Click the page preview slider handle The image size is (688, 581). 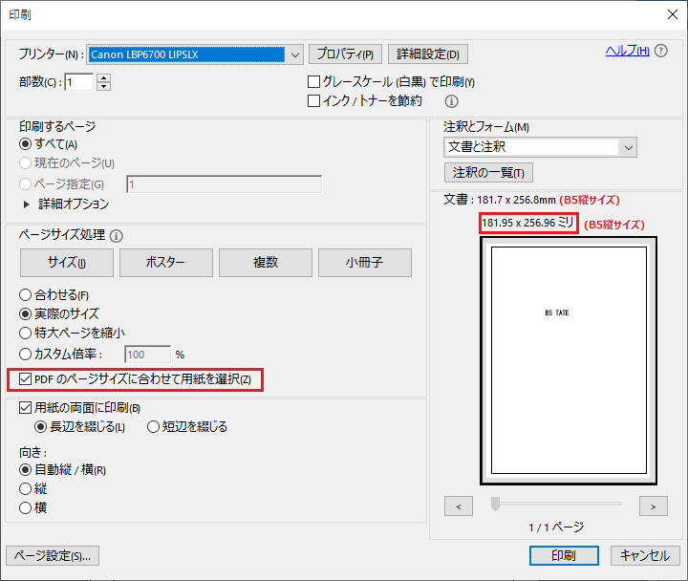click(495, 504)
